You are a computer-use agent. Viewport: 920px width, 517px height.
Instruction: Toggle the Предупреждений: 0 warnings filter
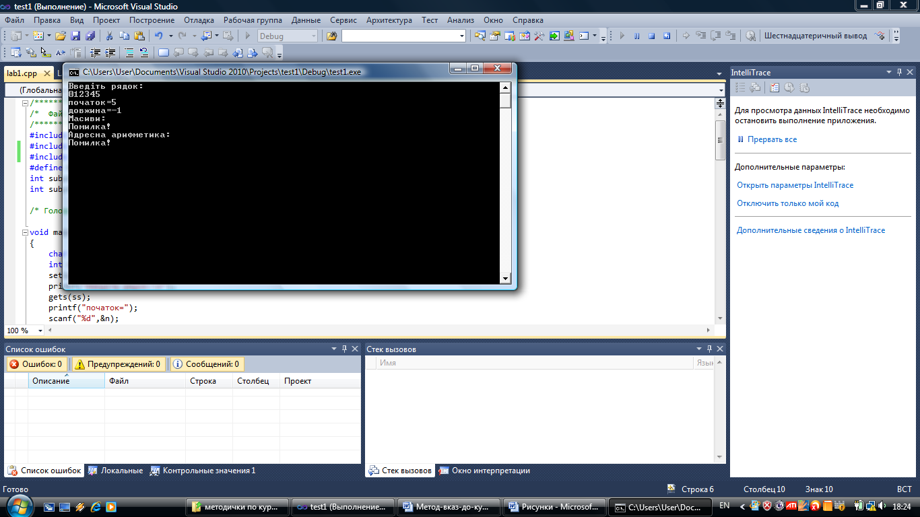[x=119, y=364]
